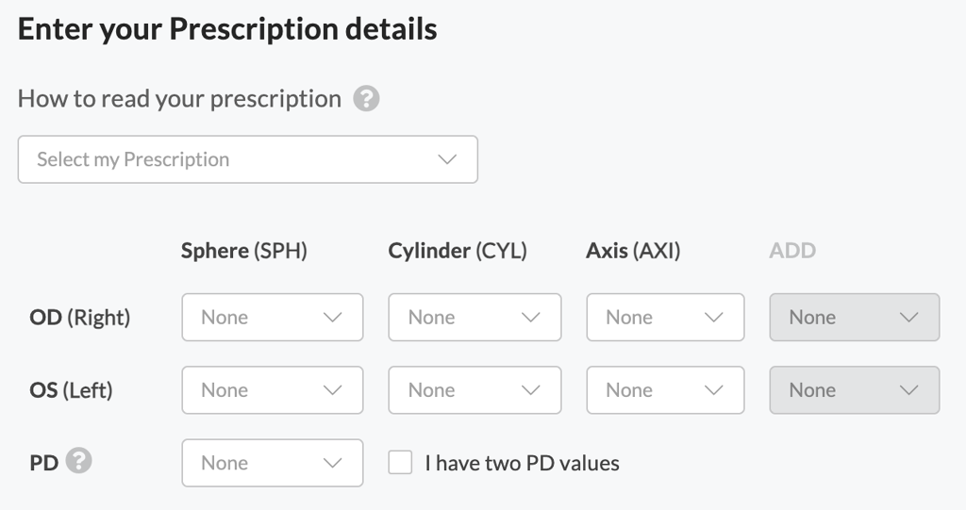The image size is (966, 510).
Task: Click the greyed-out OD (Right) ADD dropdown
Action: tap(855, 318)
